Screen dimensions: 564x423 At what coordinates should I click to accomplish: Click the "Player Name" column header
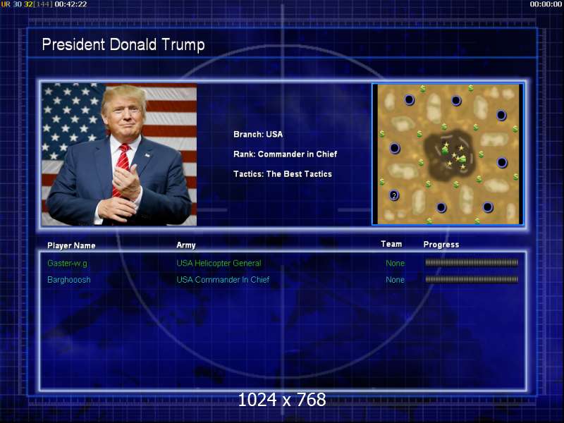click(71, 245)
